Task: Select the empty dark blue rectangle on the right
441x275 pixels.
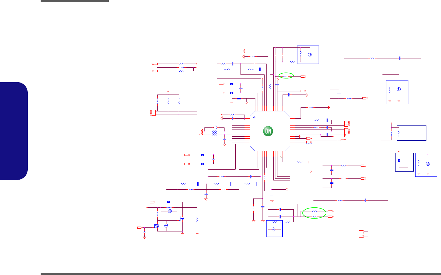Action: tap(412, 133)
